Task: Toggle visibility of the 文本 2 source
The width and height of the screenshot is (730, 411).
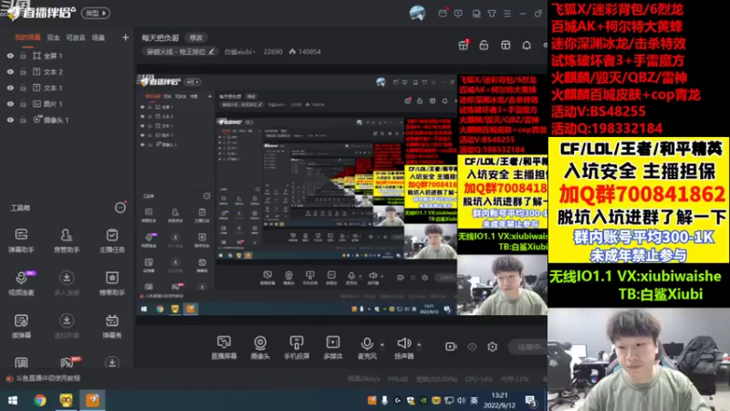Action: [10, 72]
